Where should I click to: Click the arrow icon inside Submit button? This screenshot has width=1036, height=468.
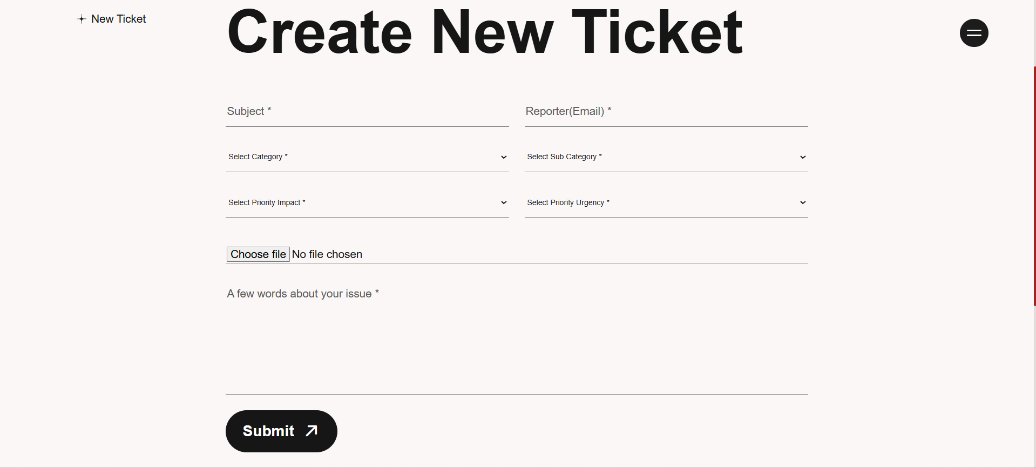(312, 431)
